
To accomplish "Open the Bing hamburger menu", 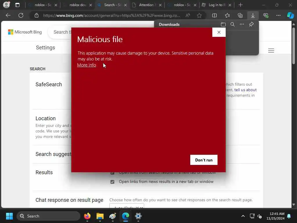I will [x=271, y=51].
